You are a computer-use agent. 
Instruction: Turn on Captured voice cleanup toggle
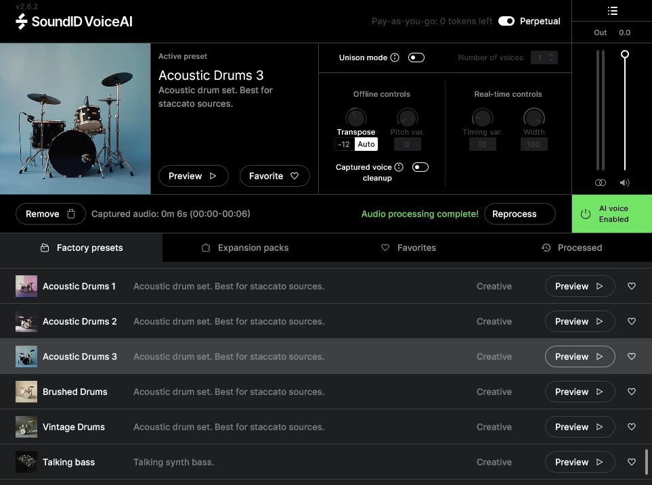(x=420, y=167)
